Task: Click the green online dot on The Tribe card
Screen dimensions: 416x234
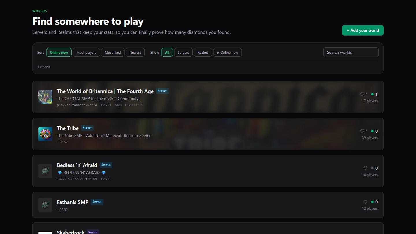Action: 372,131
